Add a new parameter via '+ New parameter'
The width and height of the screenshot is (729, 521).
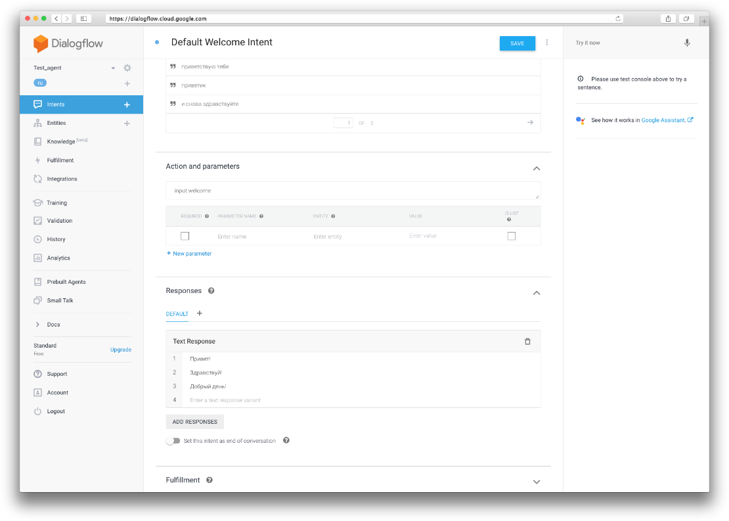tap(189, 253)
